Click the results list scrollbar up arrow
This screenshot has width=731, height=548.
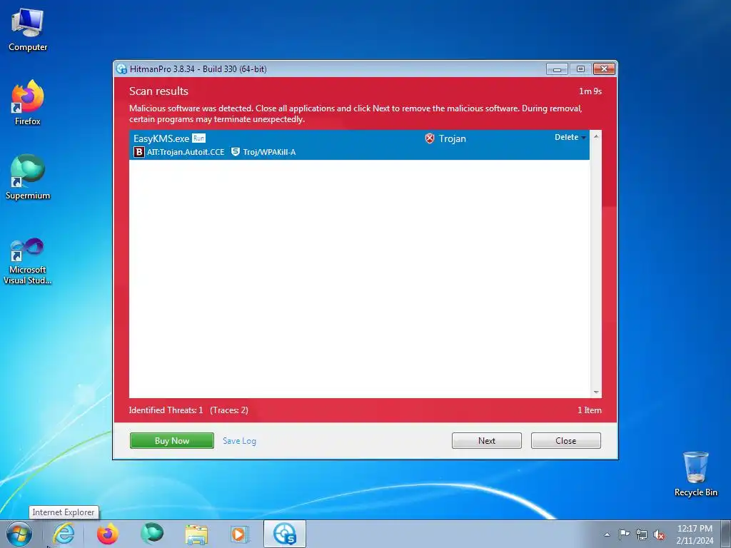pos(596,136)
